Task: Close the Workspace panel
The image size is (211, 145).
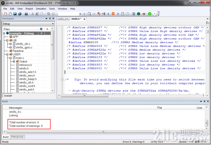Action: (53, 19)
